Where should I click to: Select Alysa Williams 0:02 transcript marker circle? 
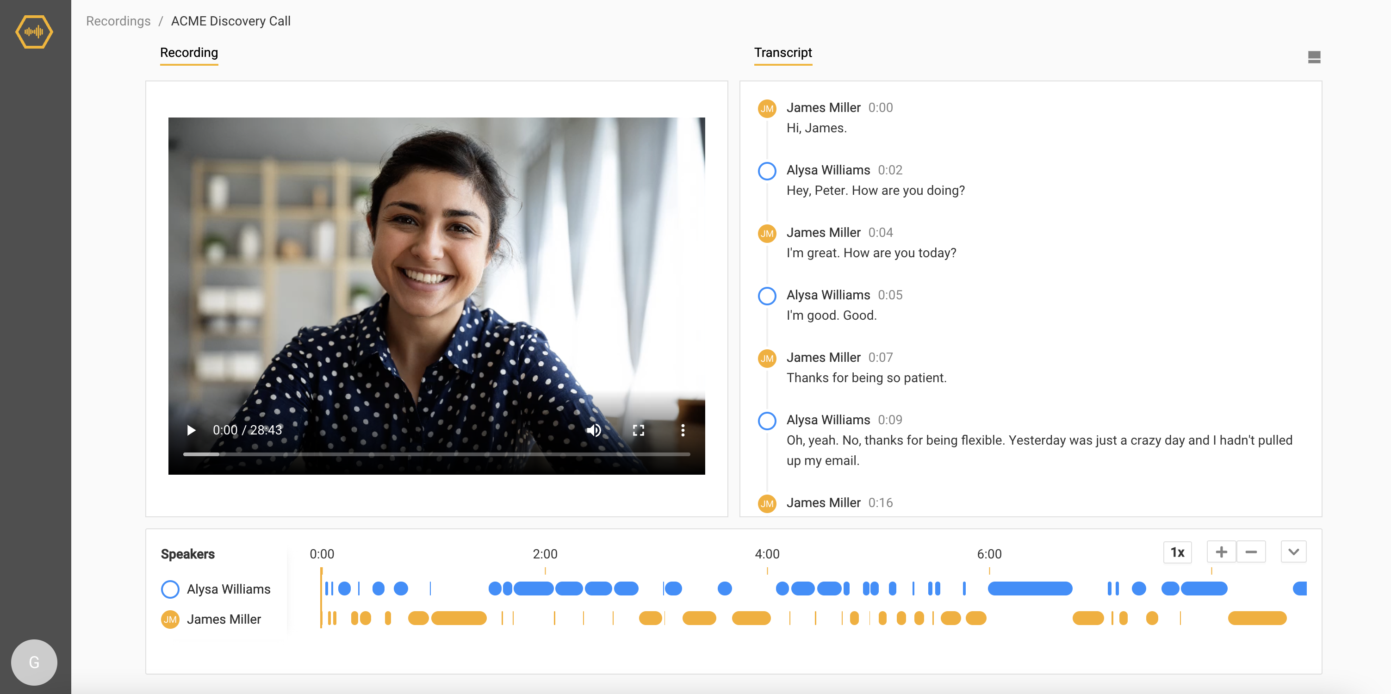pos(767,171)
